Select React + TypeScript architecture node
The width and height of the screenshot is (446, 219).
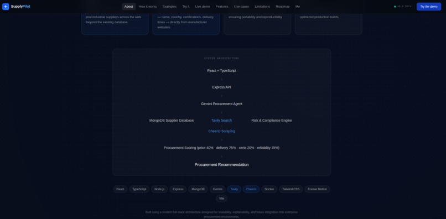coord(221,71)
